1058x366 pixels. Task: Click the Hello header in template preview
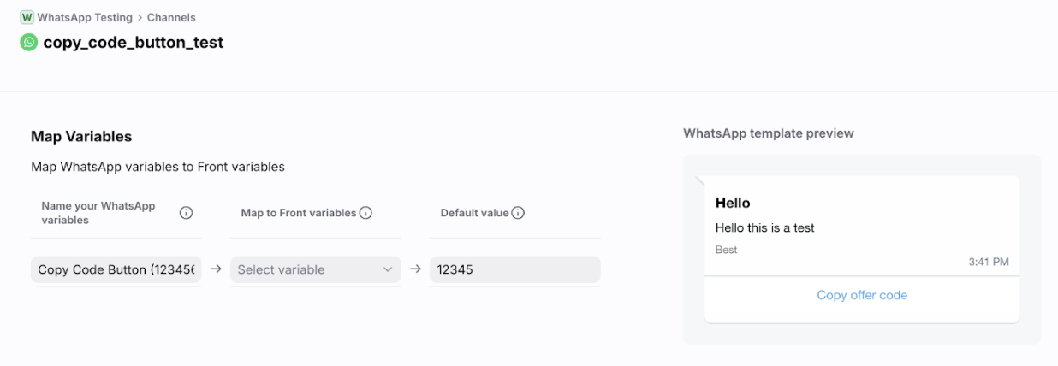[733, 204]
